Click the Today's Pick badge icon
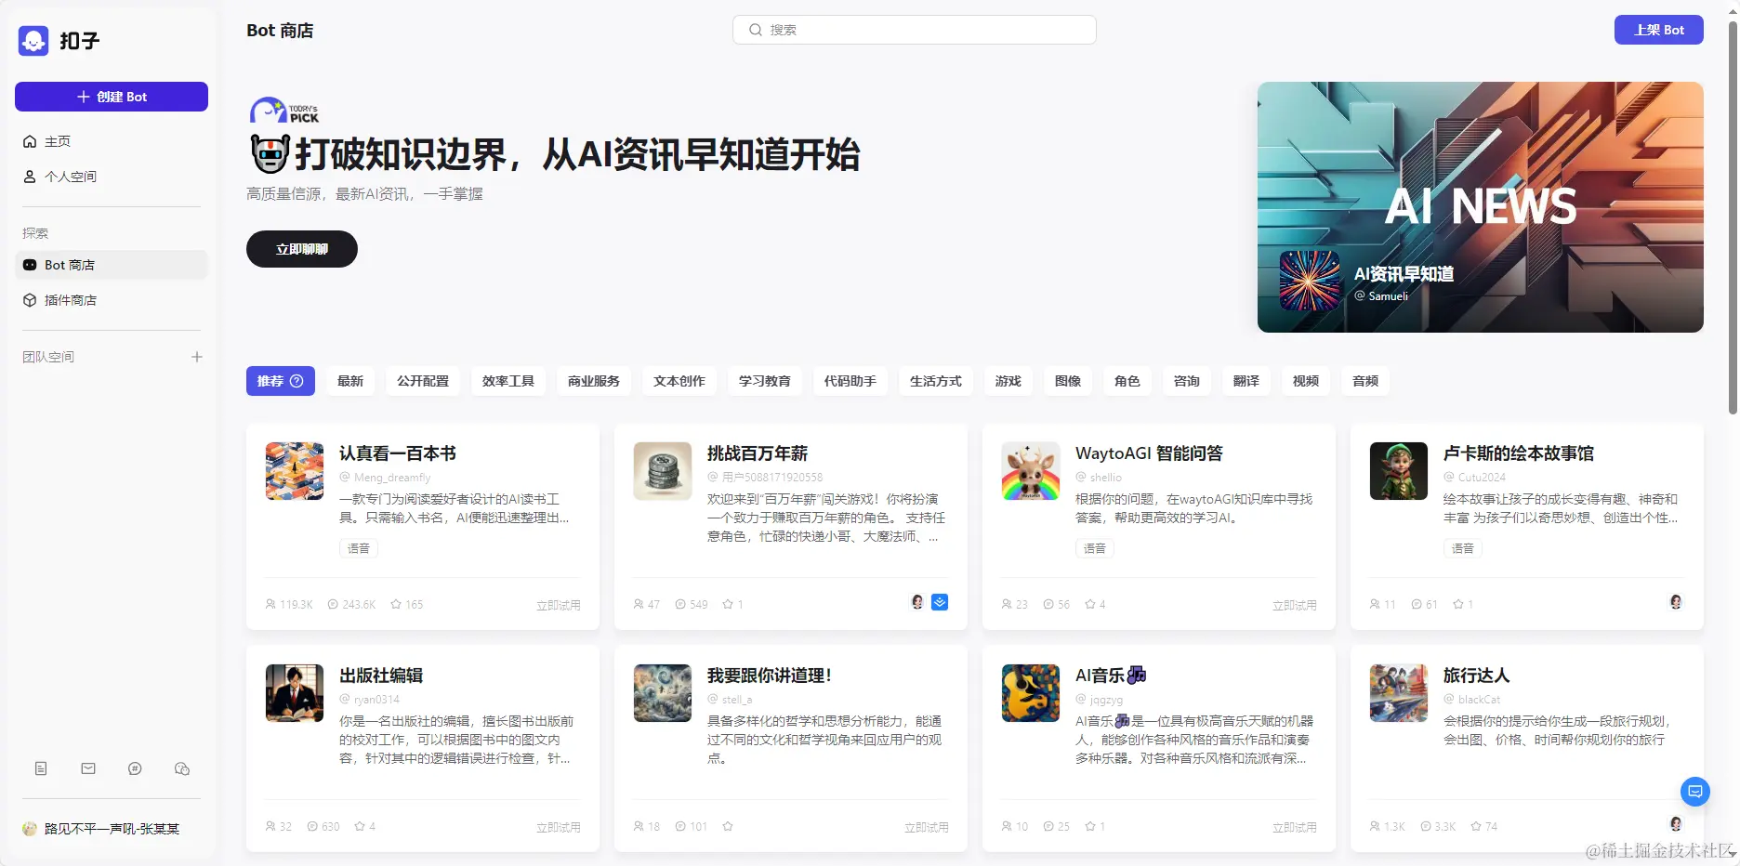This screenshot has width=1740, height=866. (284, 111)
